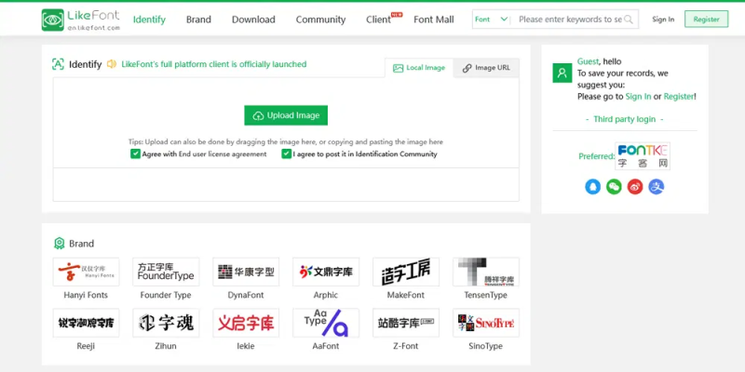
Task: Open the FONTKE preferred login logo
Action: 643,156
